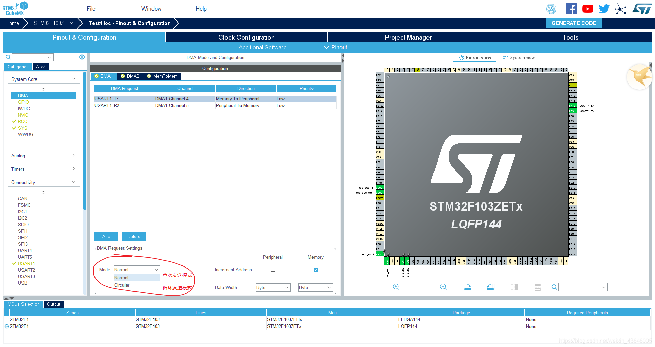Open the categories settings gear
This screenshot has width=655, height=347.
[82, 57]
